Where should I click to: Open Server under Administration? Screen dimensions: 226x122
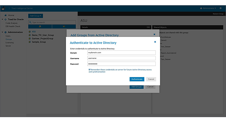click(x=8, y=46)
